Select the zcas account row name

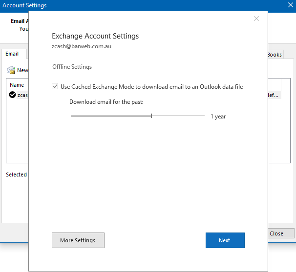pos(22,95)
